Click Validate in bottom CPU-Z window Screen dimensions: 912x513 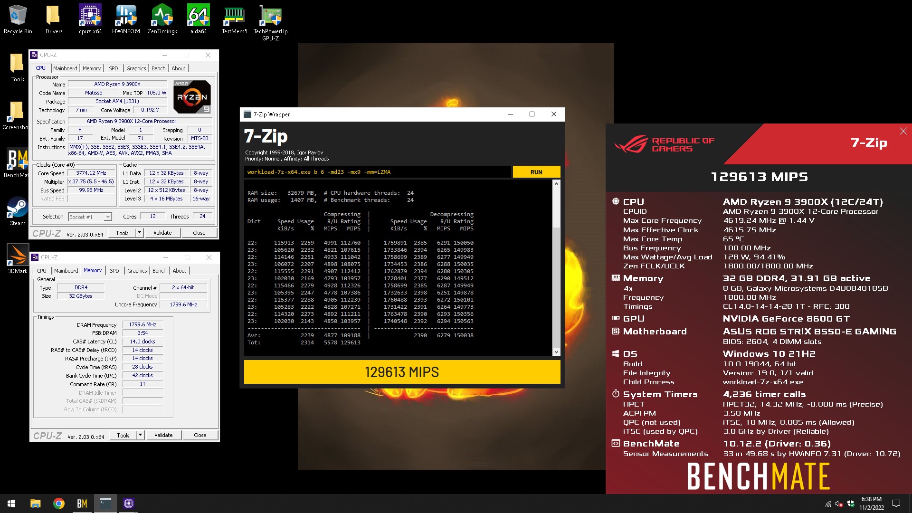(x=163, y=435)
